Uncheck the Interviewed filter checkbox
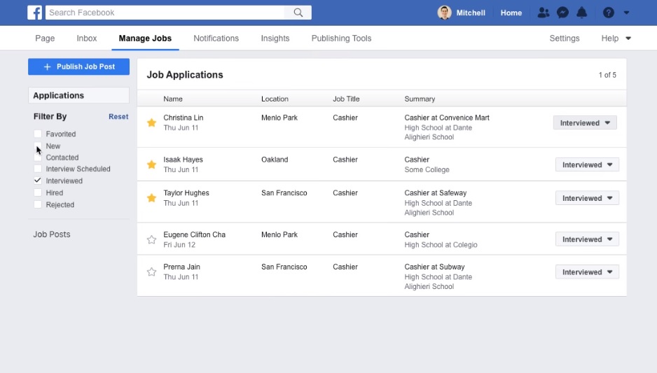657x373 pixels. 38,181
